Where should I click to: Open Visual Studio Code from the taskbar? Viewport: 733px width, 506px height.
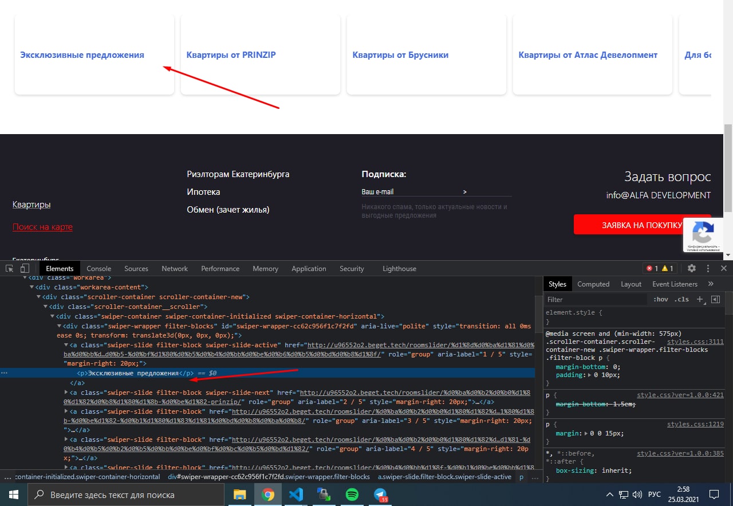pyautogui.click(x=295, y=495)
